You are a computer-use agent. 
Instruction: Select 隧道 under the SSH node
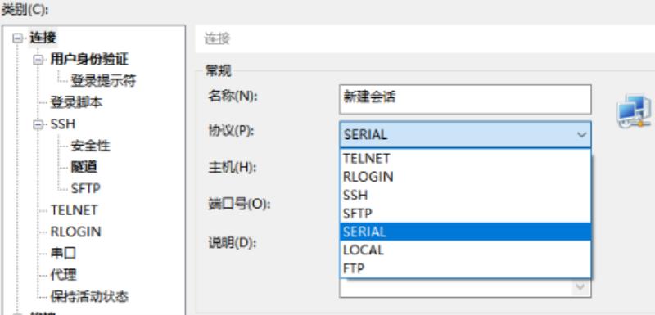[84, 167]
